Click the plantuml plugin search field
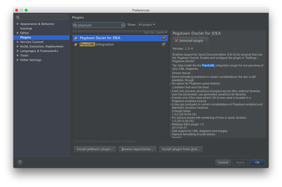282x187 pixels. tap(99, 25)
